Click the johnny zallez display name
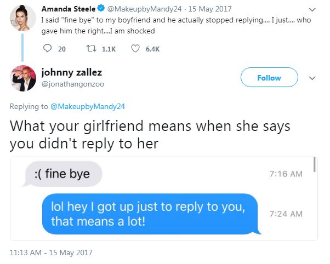Image resolution: width=330 pixels, height=264 pixels. (x=72, y=72)
